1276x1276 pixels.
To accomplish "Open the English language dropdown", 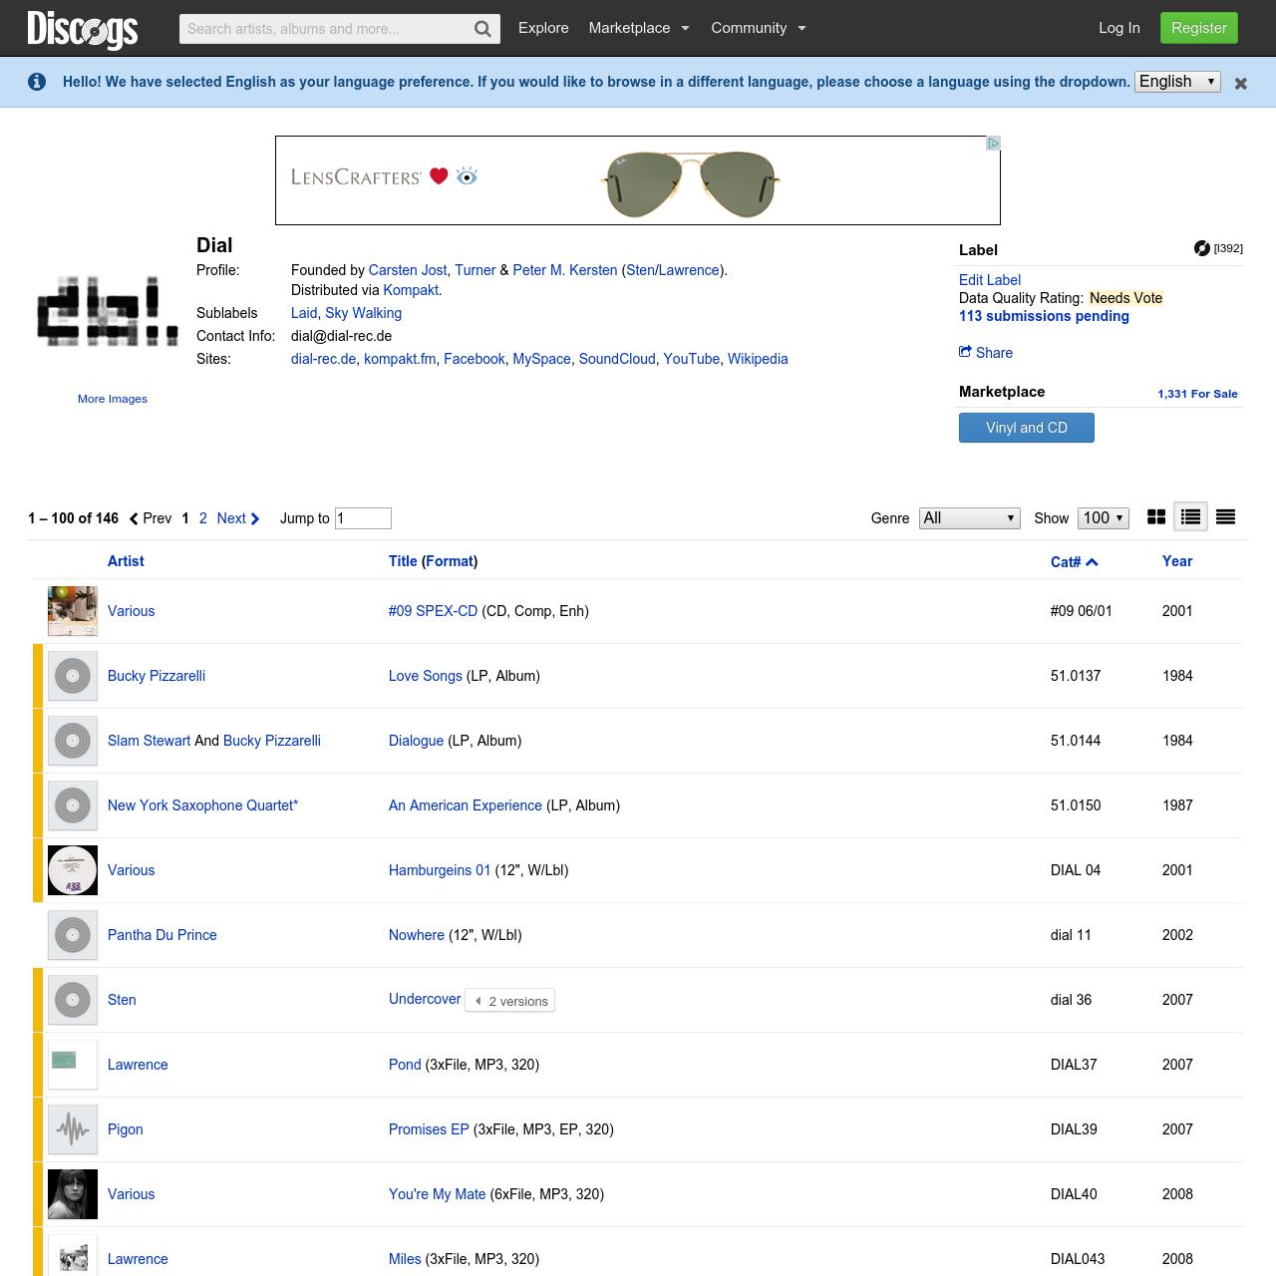I will (1178, 82).
